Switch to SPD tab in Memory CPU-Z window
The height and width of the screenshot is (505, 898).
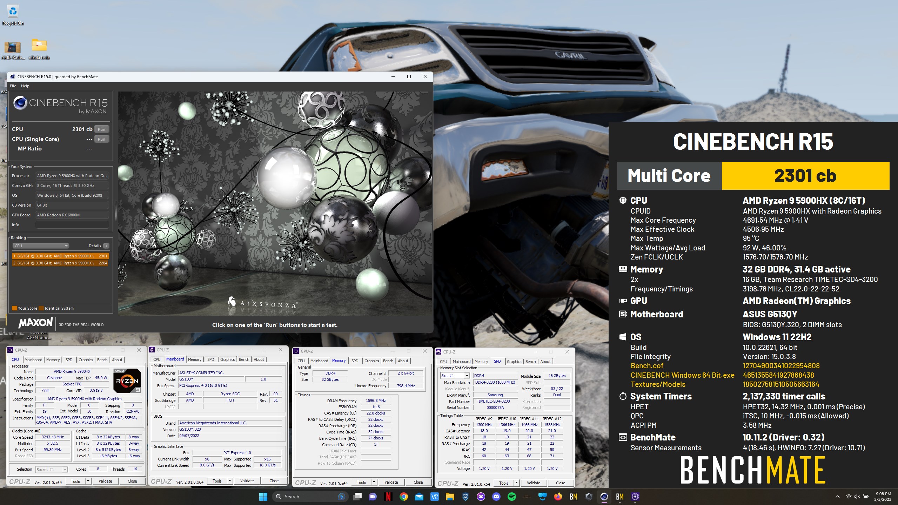355,361
